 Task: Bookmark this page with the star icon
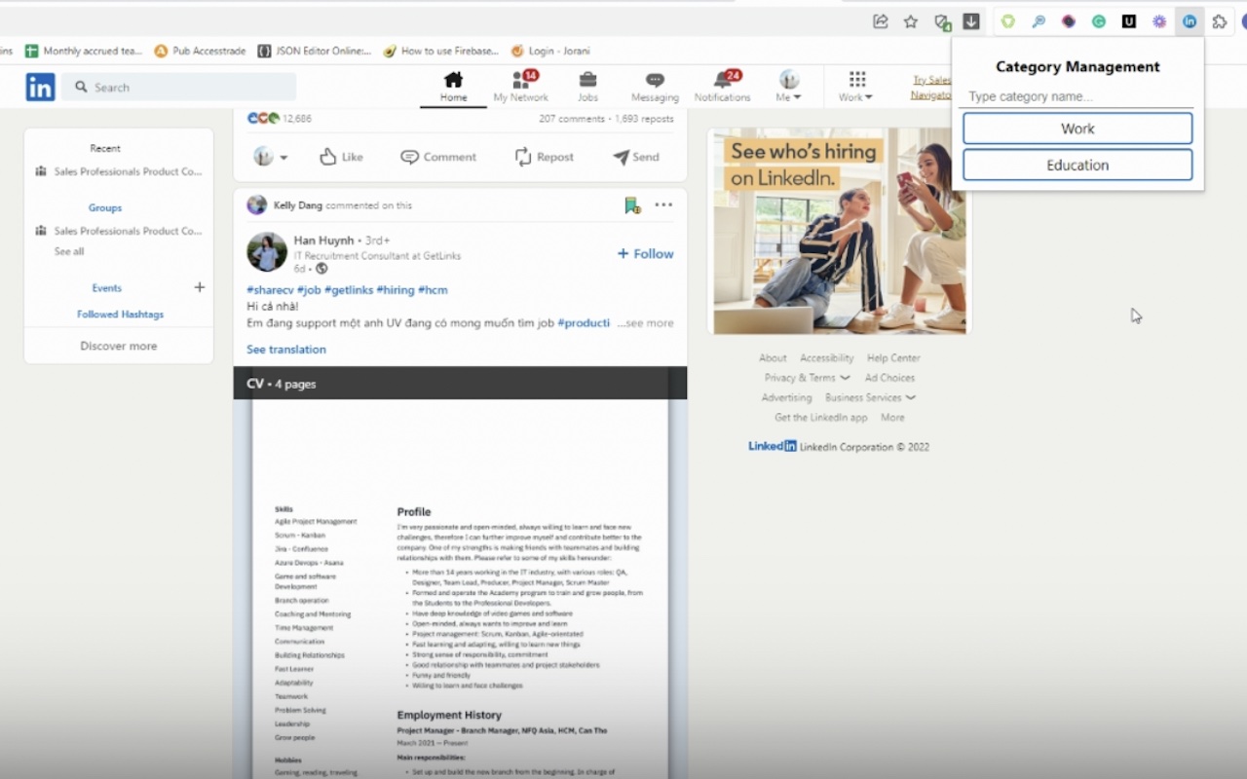pos(911,21)
